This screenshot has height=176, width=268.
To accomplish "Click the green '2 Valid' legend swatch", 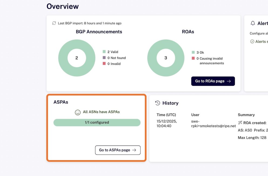I will (104, 52).
